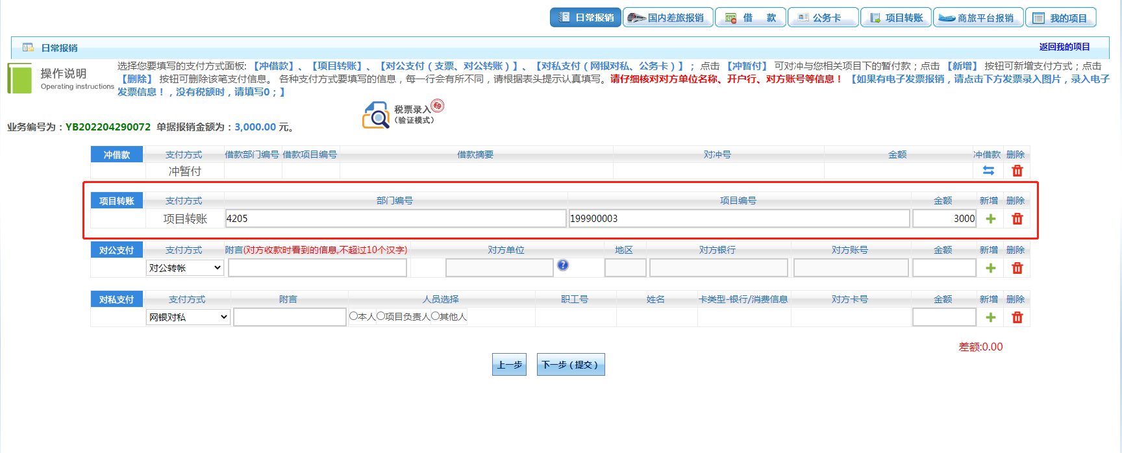Click the 税票录入 invoice scan icon
1122x453 pixels.
click(377, 115)
